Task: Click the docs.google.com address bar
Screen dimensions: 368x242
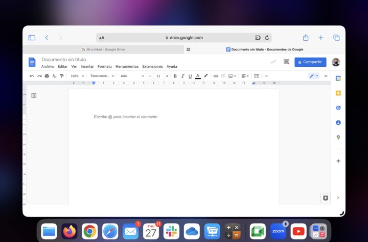Action: 184,38
